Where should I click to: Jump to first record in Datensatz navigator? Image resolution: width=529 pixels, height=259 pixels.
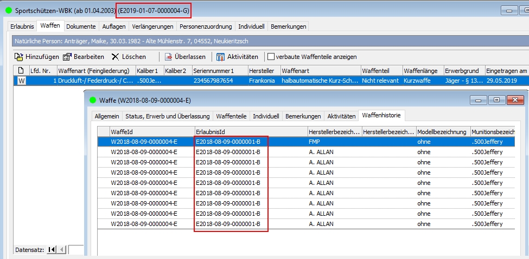pyautogui.click(x=52, y=249)
